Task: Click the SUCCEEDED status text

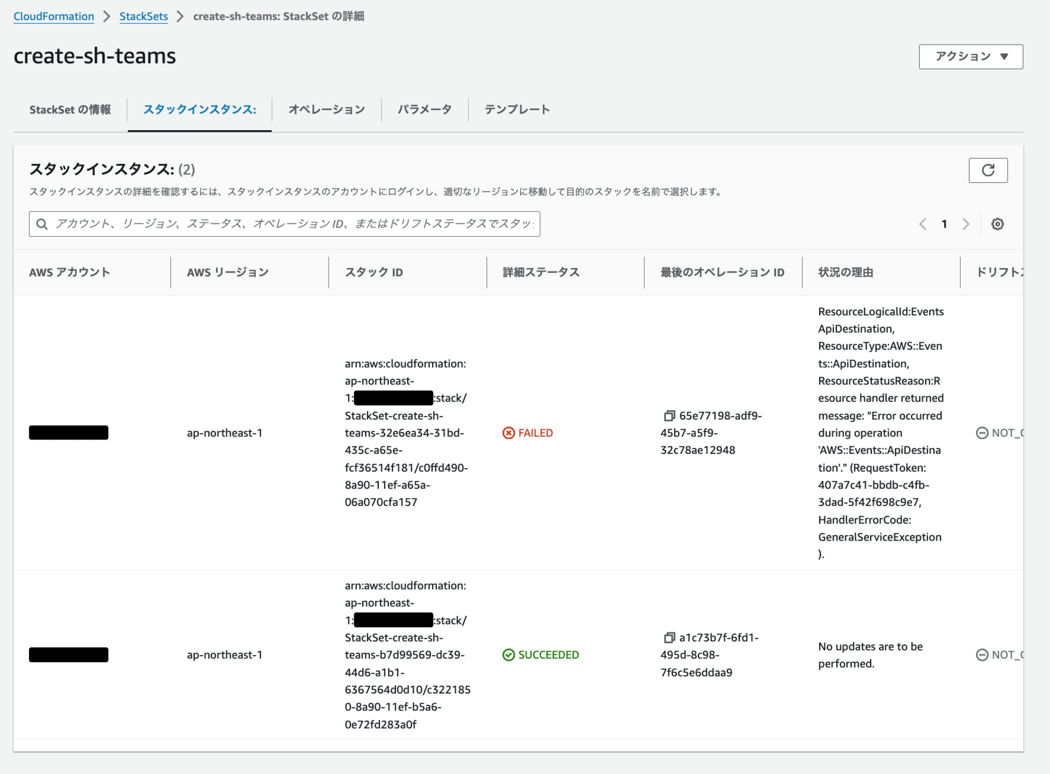Action: coord(549,655)
